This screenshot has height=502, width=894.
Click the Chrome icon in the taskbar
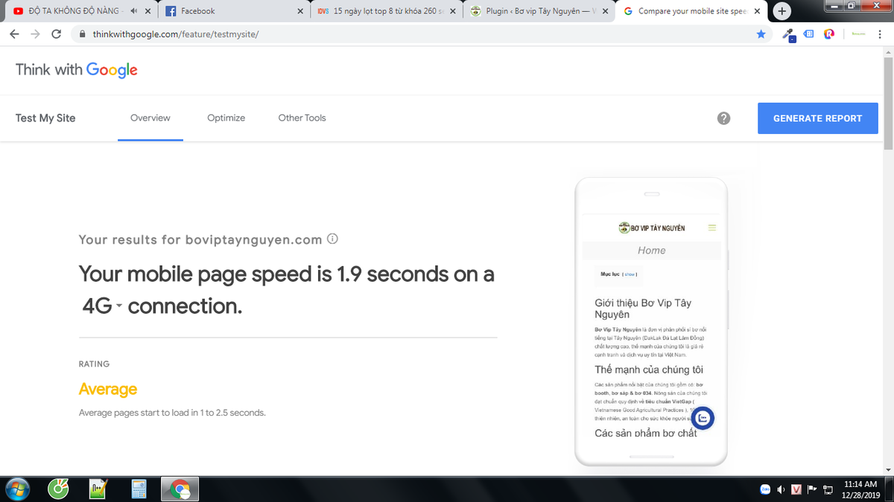pyautogui.click(x=180, y=489)
